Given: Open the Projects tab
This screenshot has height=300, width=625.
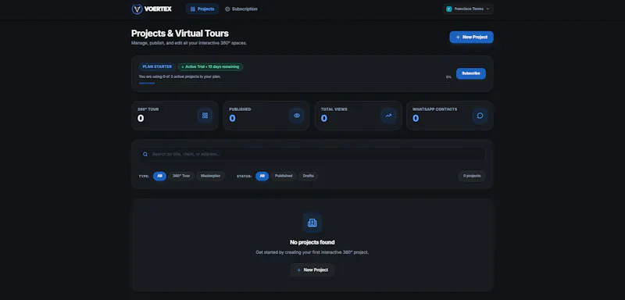Looking at the screenshot, I should (x=202, y=9).
